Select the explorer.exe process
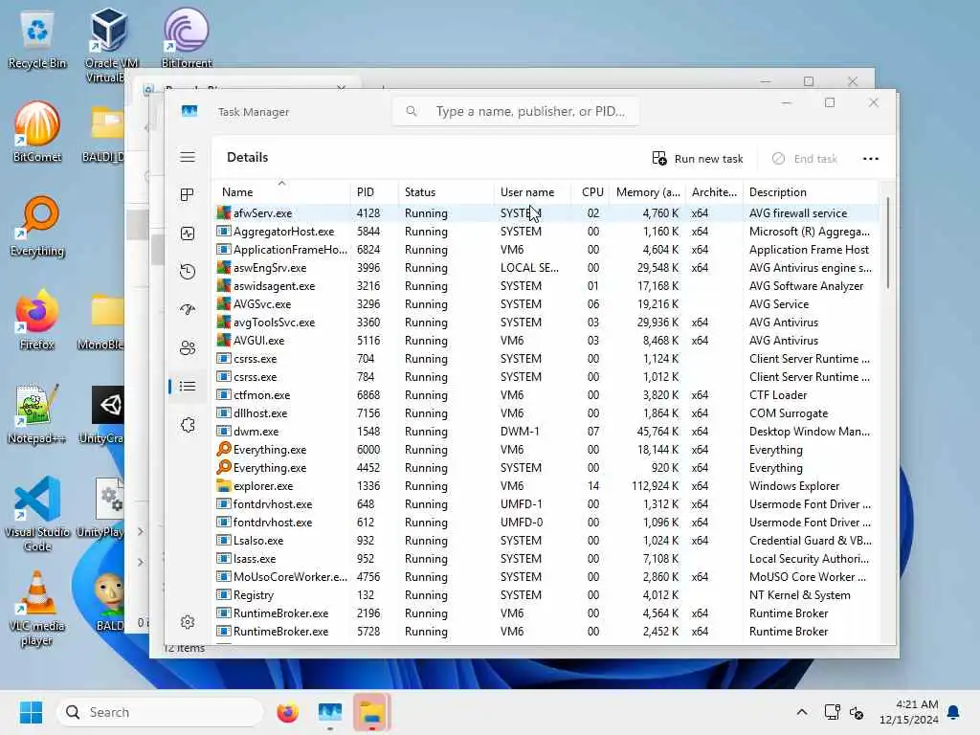The image size is (980, 735). pyautogui.click(x=546, y=485)
